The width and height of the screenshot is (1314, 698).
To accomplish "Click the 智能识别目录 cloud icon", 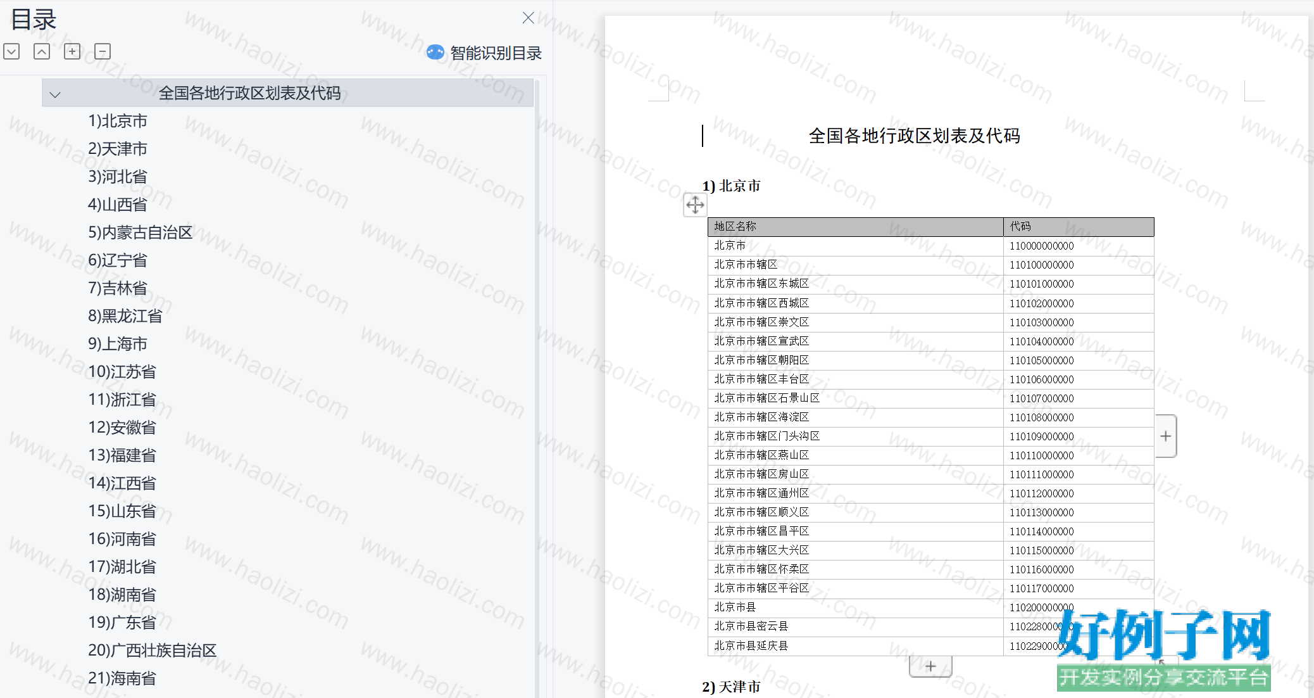I will click(435, 53).
